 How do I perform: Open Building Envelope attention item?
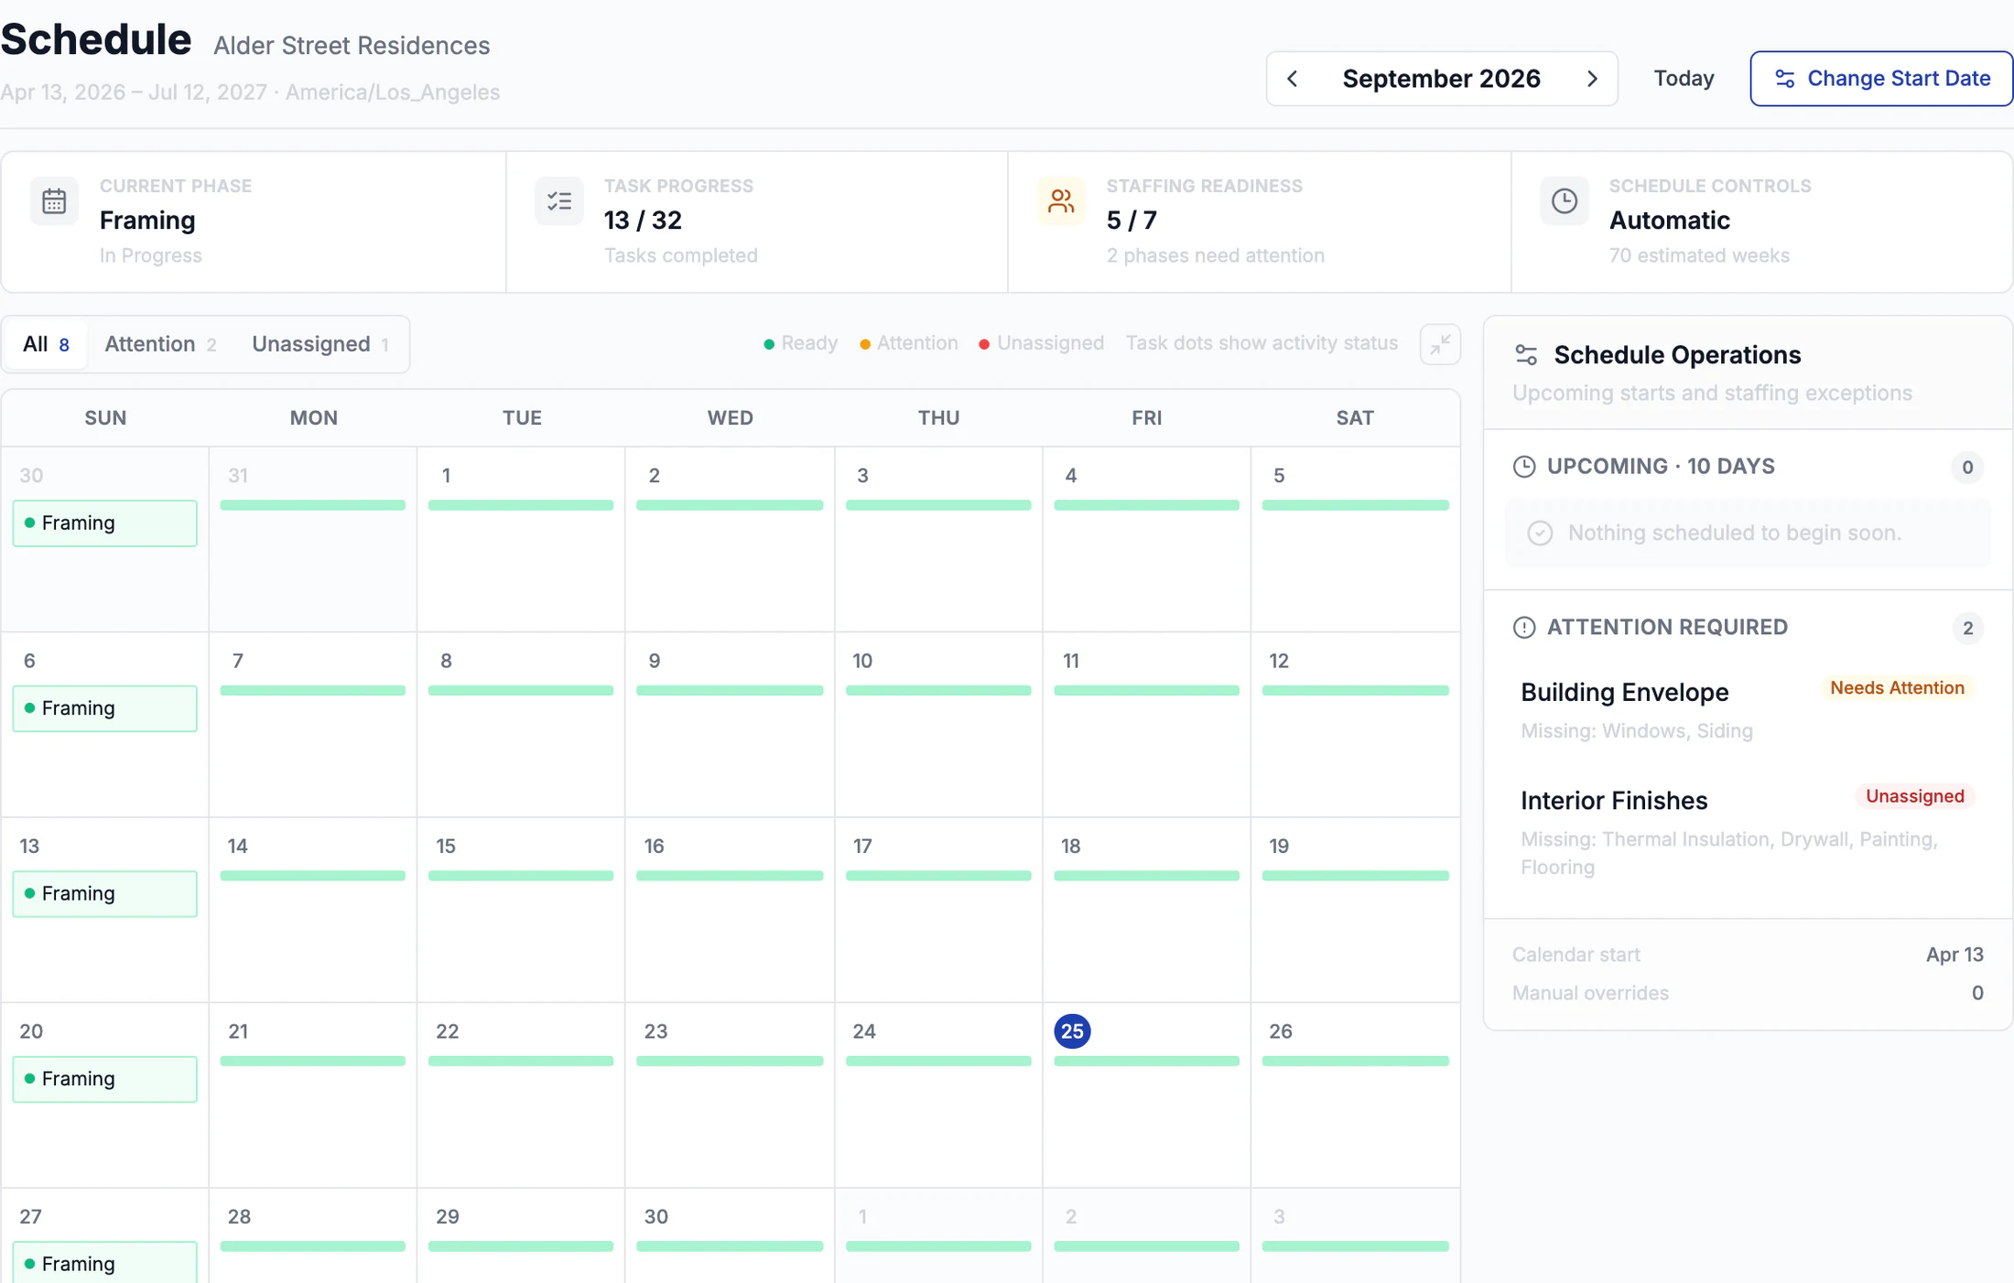click(1748, 709)
